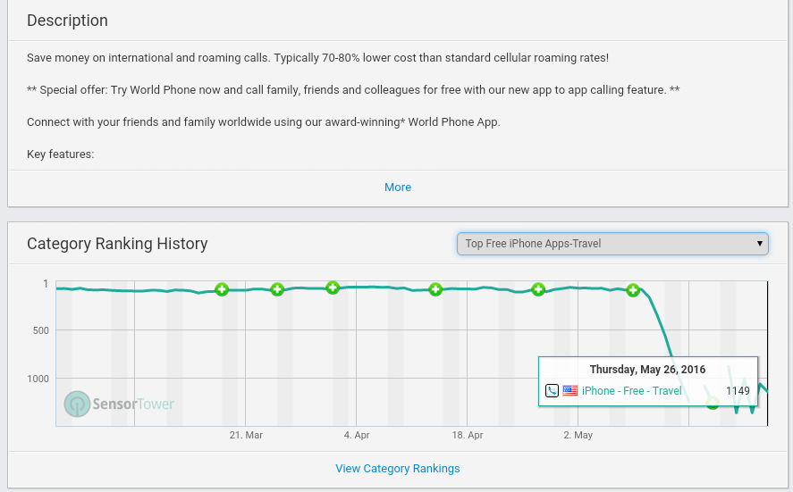Screen dimensions: 793x492
Task: Click the US flag icon in tooltip
Action: [569, 390]
